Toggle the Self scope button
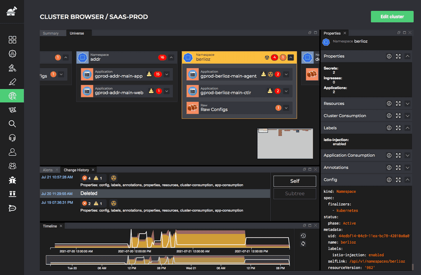This screenshot has height=275, width=421. pyautogui.click(x=295, y=181)
